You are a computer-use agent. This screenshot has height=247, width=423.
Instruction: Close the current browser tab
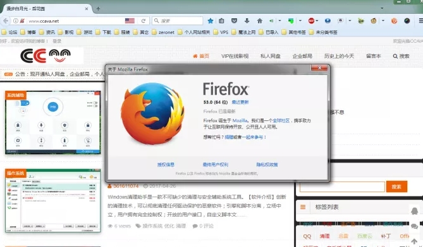click(87, 9)
